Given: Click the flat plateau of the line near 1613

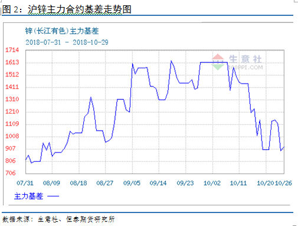Looking at the screenshot, I should tap(214, 62).
